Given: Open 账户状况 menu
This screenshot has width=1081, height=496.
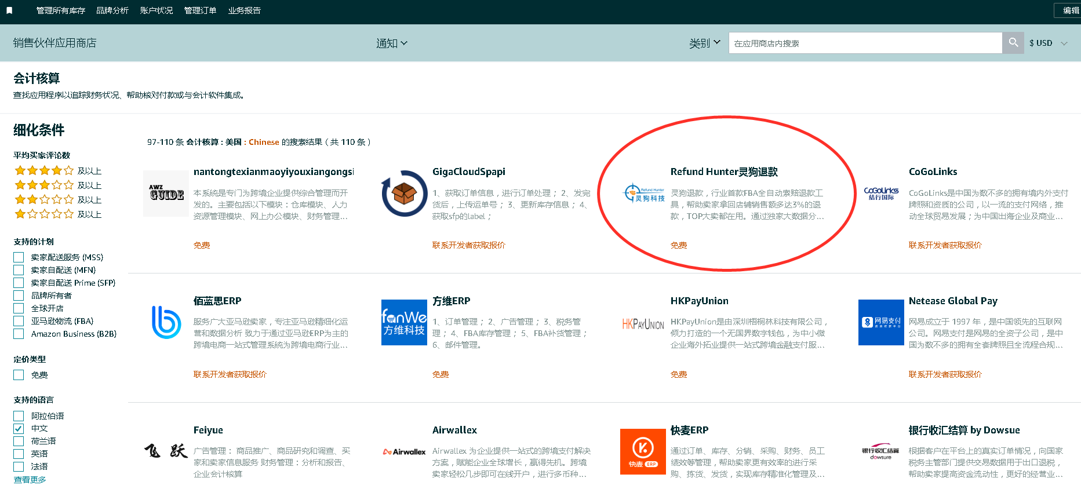Looking at the screenshot, I should pos(156,10).
